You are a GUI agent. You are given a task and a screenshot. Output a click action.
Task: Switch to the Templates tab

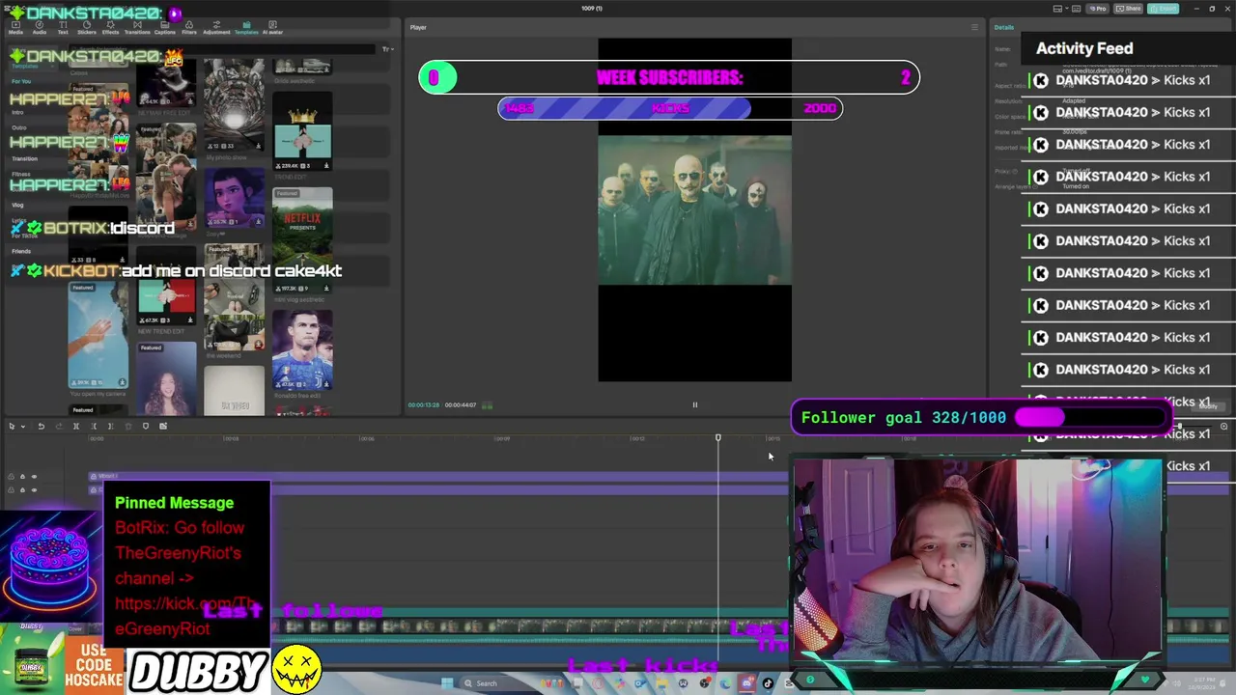[246, 26]
